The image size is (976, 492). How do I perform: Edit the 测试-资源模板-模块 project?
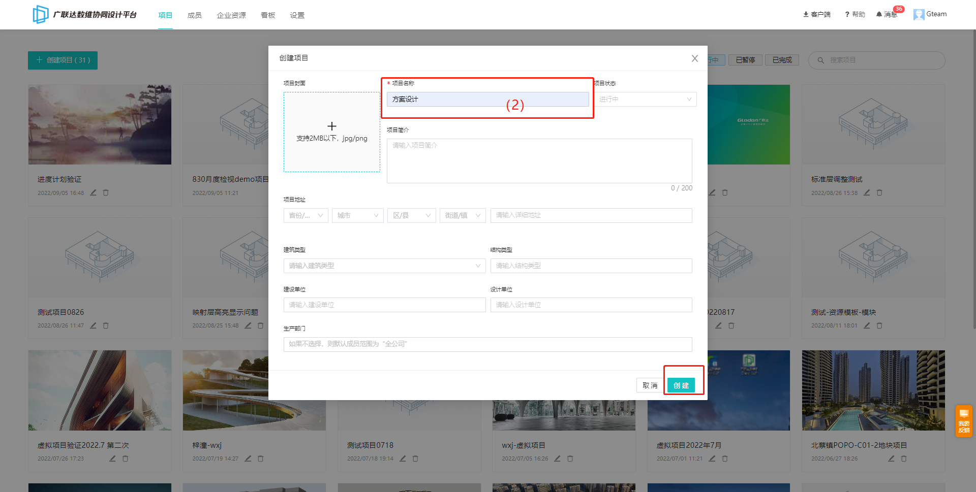coord(867,325)
